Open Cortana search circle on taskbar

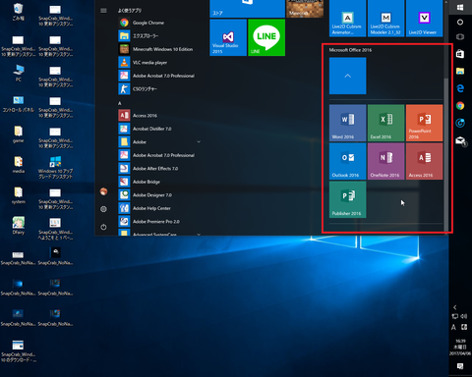460,22
